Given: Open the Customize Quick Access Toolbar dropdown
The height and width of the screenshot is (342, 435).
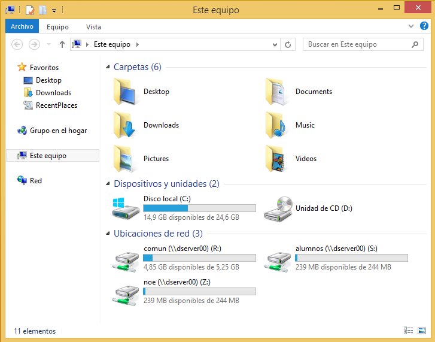Looking at the screenshot, I should click(x=54, y=11).
